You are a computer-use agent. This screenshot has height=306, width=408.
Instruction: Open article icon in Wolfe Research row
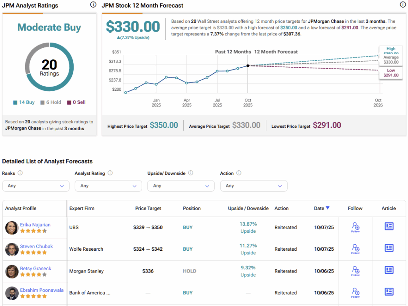(389, 248)
